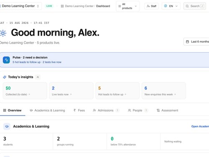Click the 2 groups running stat

tap(80, 142)
